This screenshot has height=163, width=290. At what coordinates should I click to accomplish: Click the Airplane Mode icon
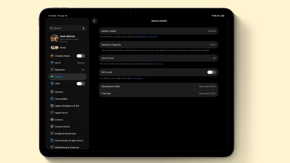tap(52, 56)
